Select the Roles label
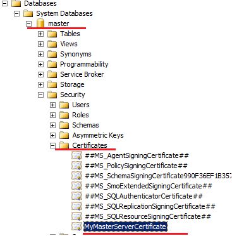This screenshot has height=236, width=232. point(80,115)
